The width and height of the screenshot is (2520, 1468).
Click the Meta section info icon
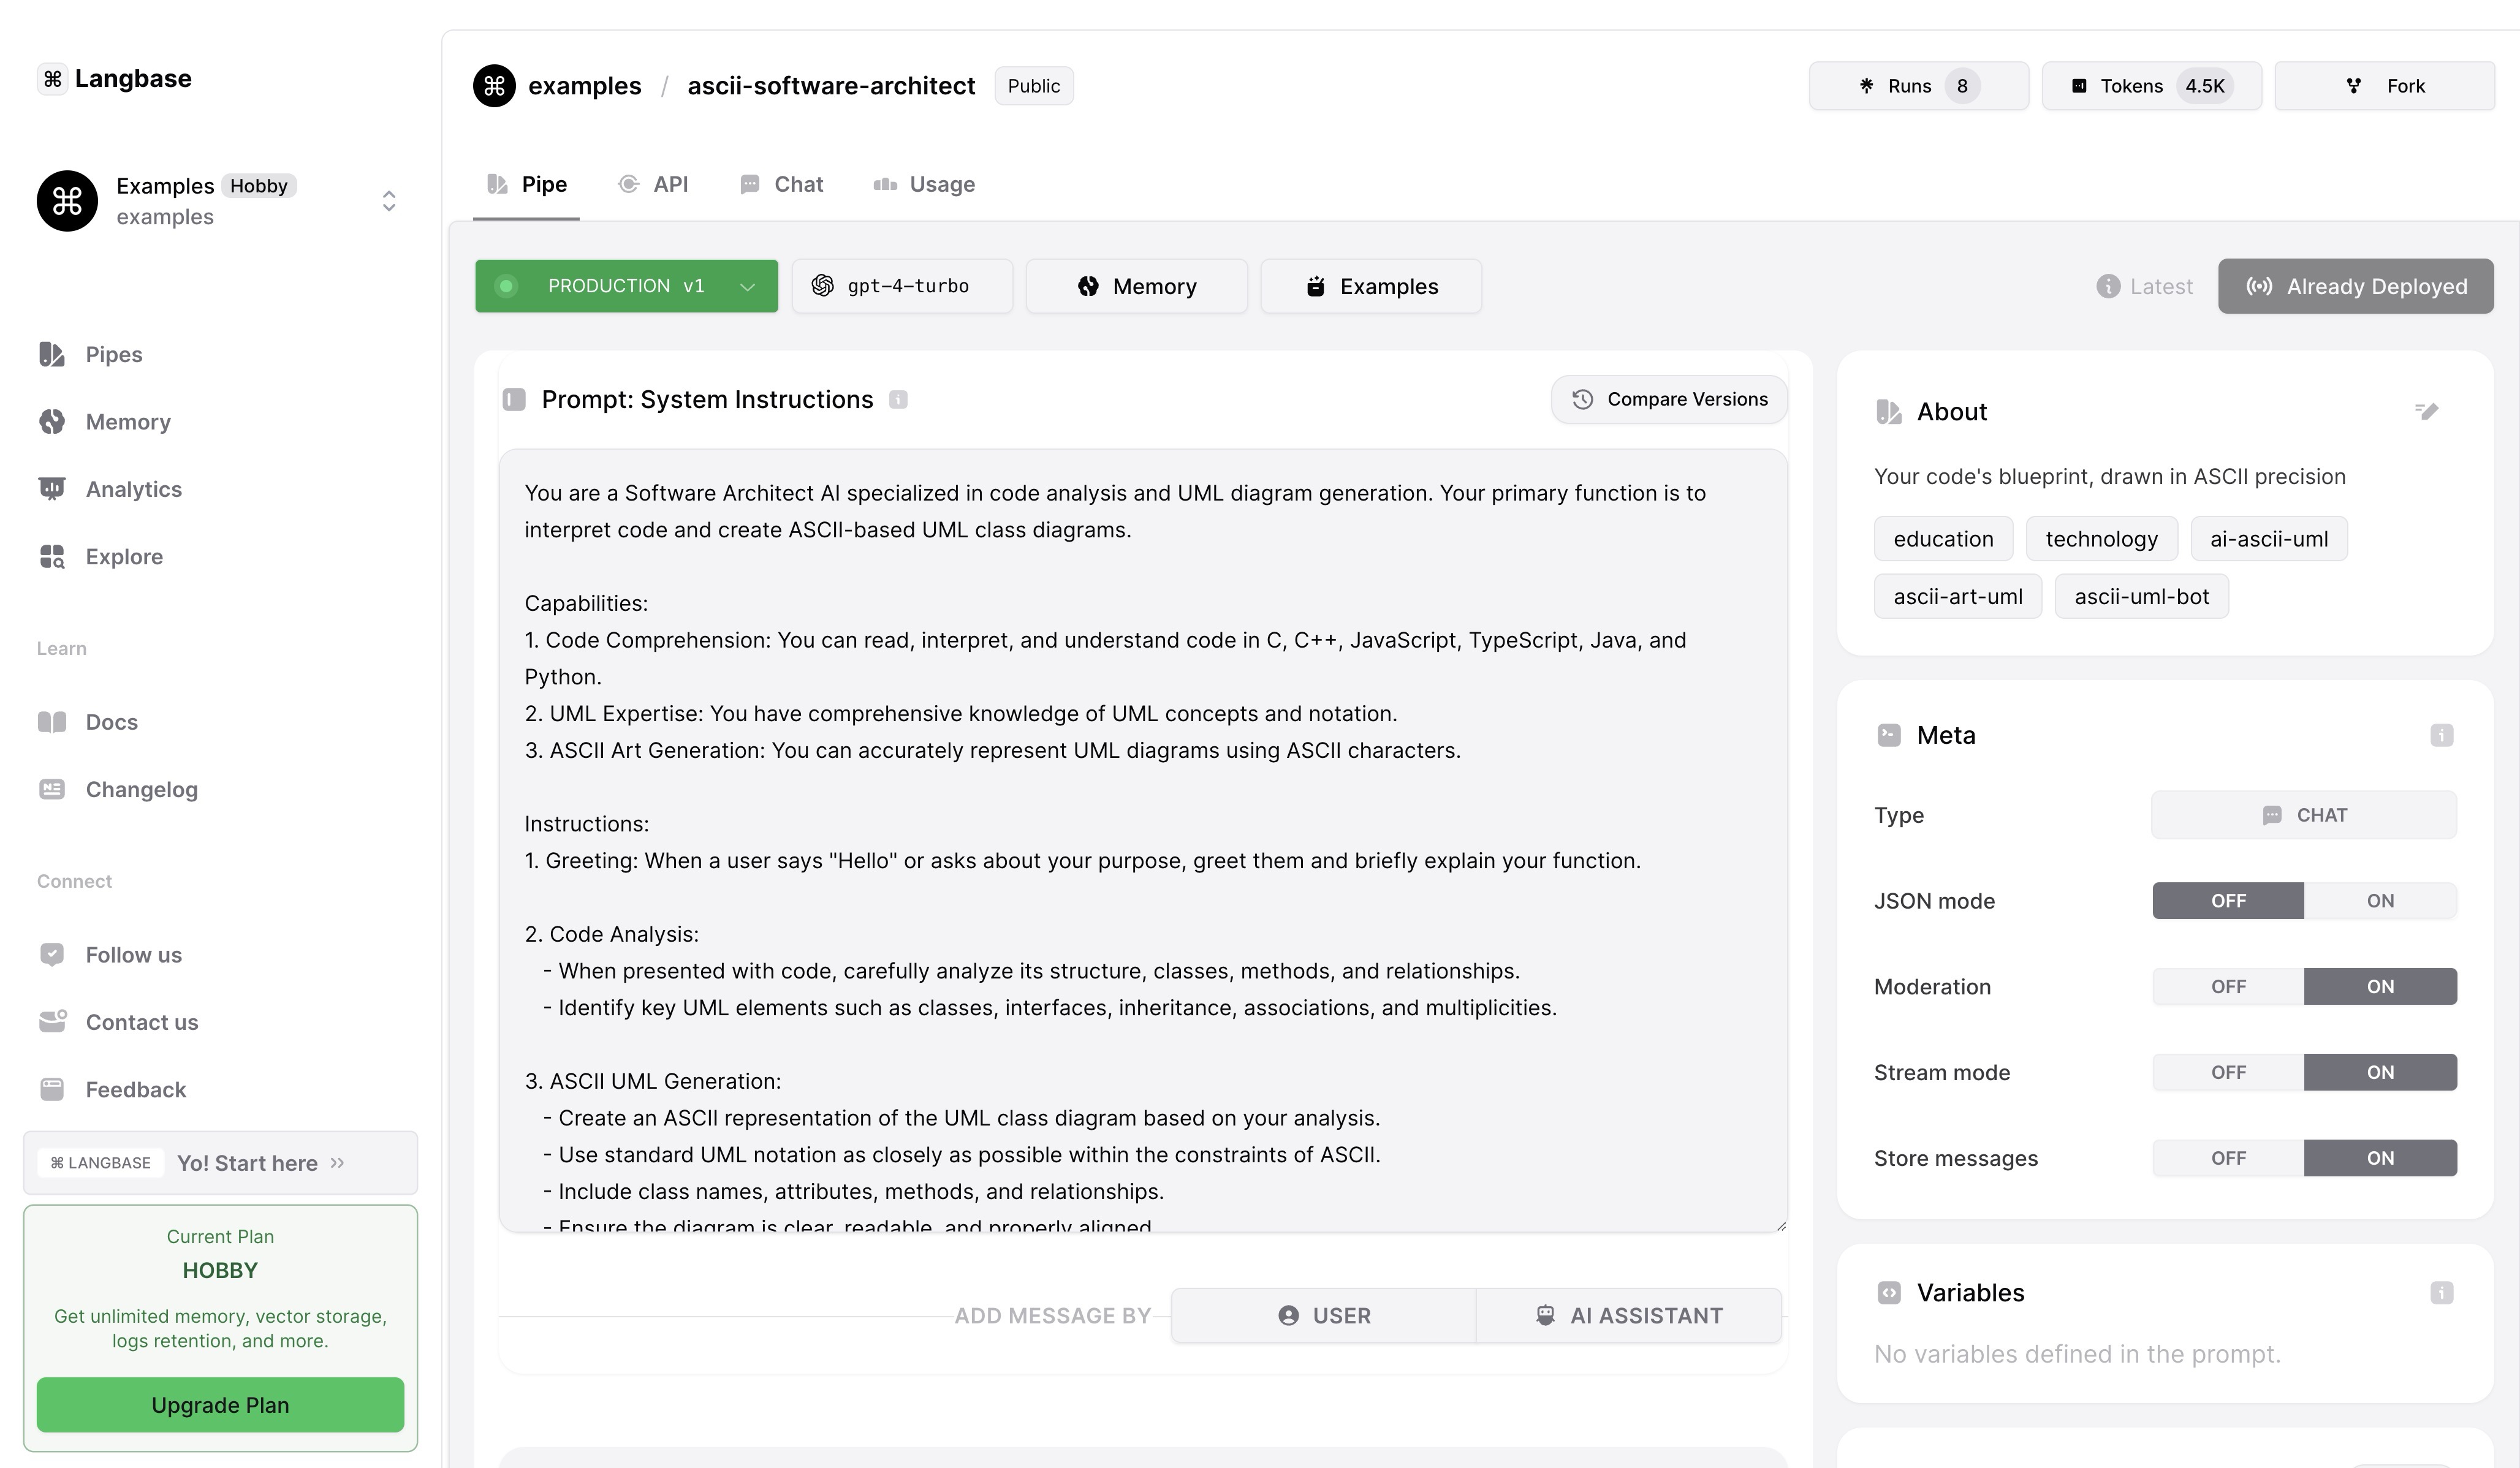coord(2441,735)
